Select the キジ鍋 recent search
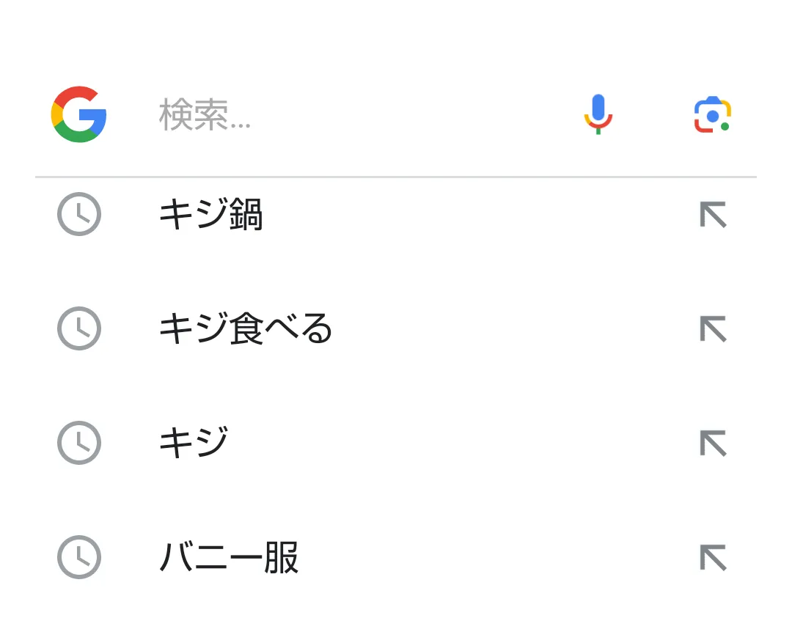The height and width of the screenshot is (640, 792). pyautogui.click(x=211, y=215)
